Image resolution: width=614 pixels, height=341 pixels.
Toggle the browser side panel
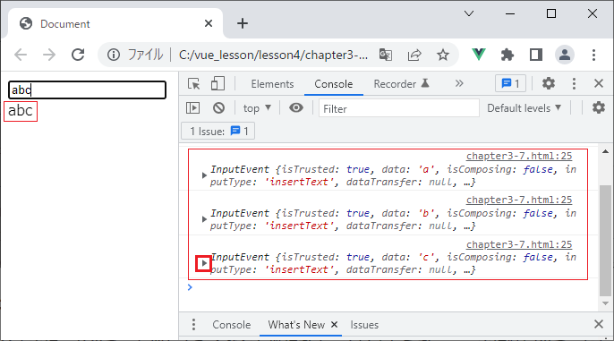click(x=535, y=55)
